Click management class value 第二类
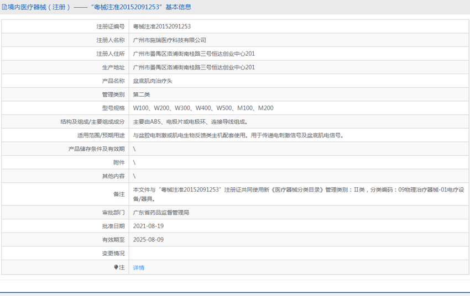The height and width of the screenshot is (296, 470). point(142,94)
